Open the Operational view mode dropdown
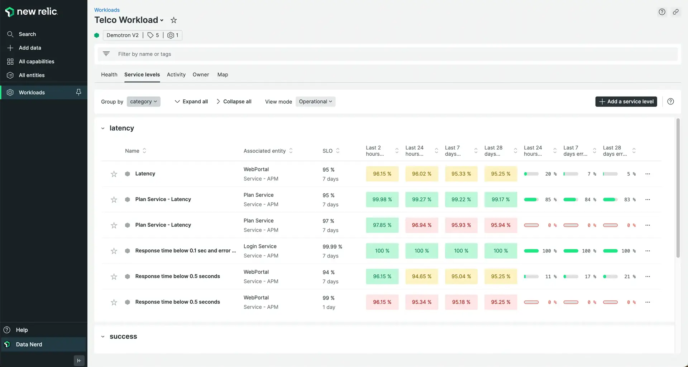This screenshot has height=367, width=688. 315,102
